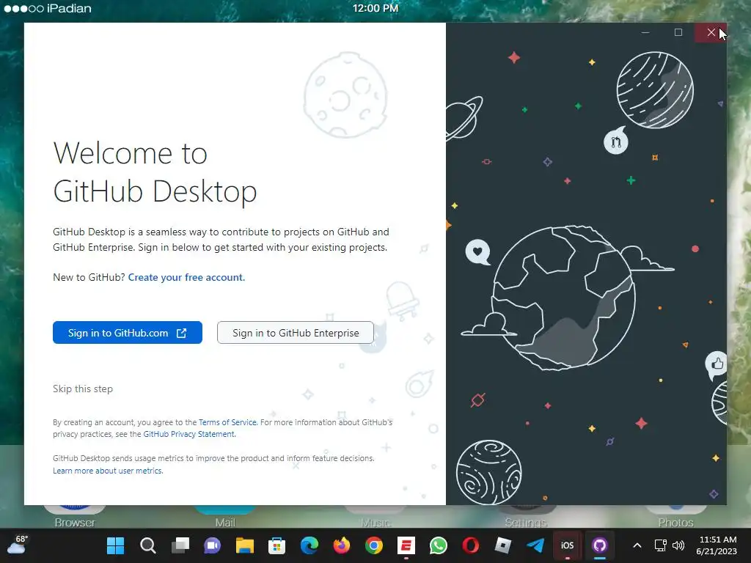This screenshot has height=563, width=751.
Task: Open Mail in the iPadian dock
Action: pos(225,517)
